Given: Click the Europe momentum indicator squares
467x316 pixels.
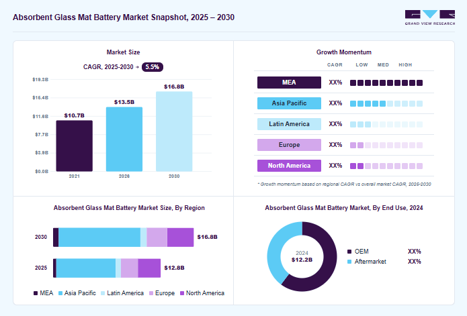Looking at the screenshot, I should pyautogui.click(x=386, y=145).
